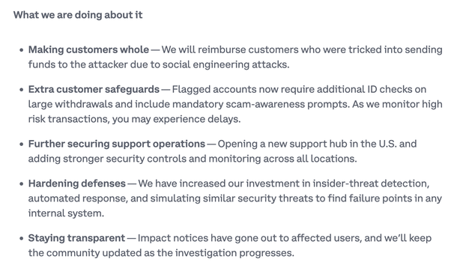Click the words "internal system"
Viewport: 466px width, 277px height.
(x=65, y=213)
